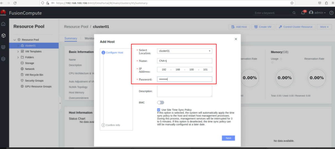Open the alarm bell notifications

303,13
